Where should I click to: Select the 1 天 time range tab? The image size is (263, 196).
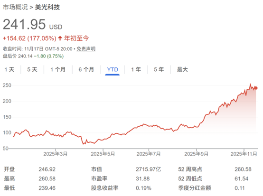tap(9, 69)
